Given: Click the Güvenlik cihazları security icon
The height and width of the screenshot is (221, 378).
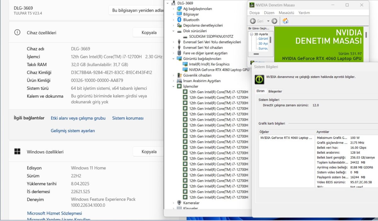Looking at the screenshot, I should click(x=179, y=75).
